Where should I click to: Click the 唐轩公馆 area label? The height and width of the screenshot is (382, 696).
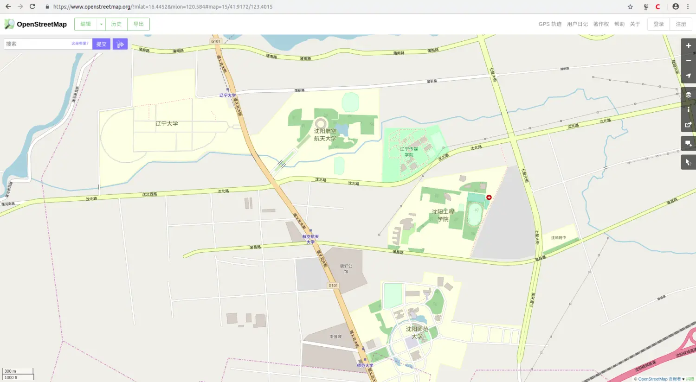tap(346, 268)
